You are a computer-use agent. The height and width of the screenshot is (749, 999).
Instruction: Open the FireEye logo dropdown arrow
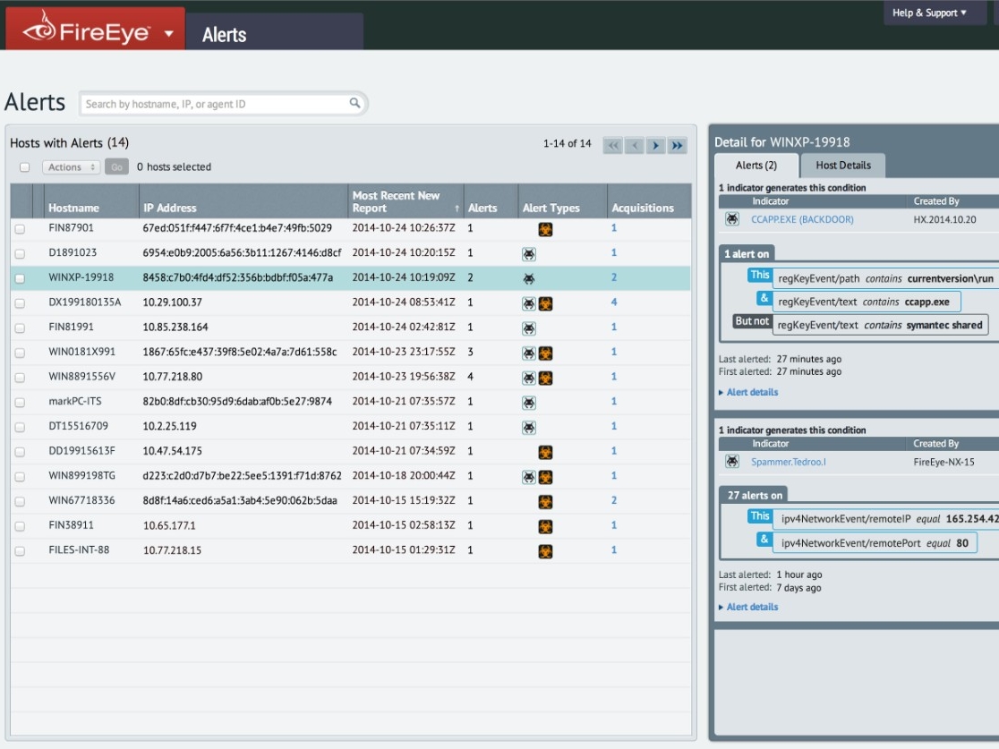coord(169,33)
